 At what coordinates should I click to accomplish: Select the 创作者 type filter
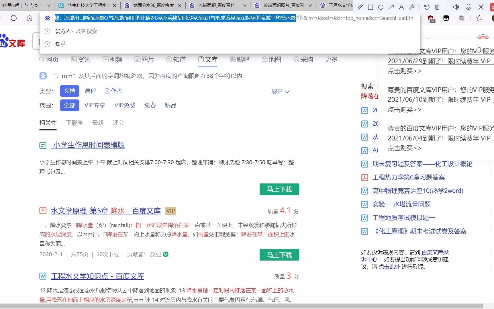(114, 91)
